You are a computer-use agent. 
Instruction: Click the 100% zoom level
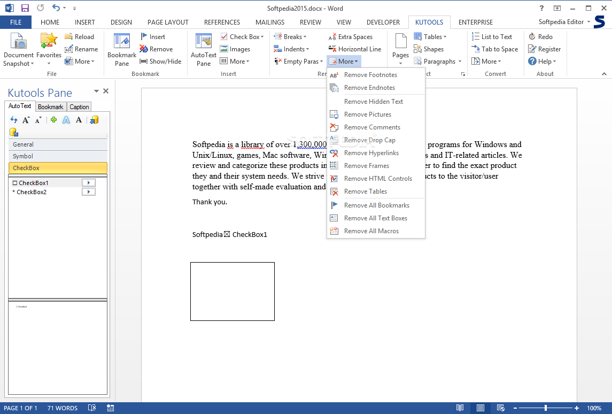594,408
